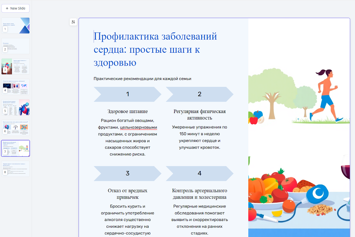The width and height of the screenshot is (355, 237).
Task: Select the last slide thumbnail (slide 8)
Action: tap(15, 169)
